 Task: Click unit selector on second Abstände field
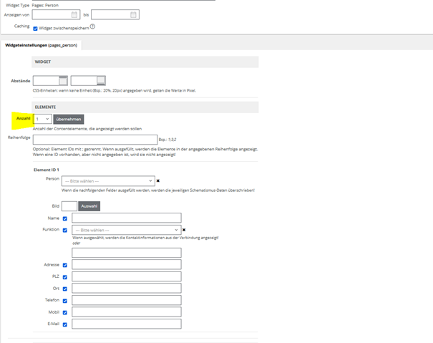[101, 81]
